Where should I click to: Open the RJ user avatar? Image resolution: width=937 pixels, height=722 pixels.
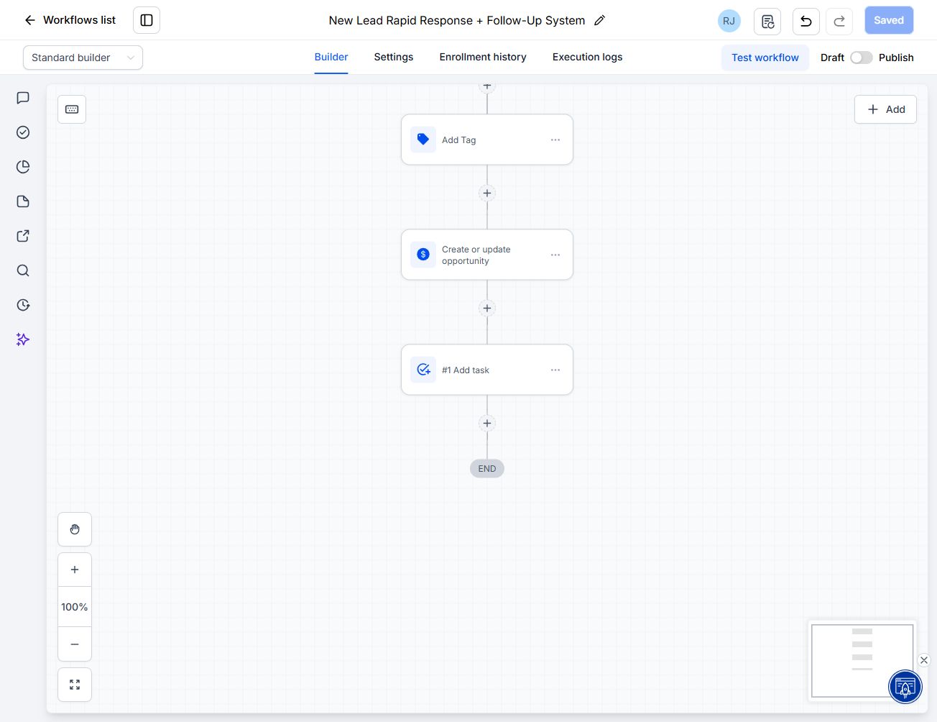[x=729, y=21]
